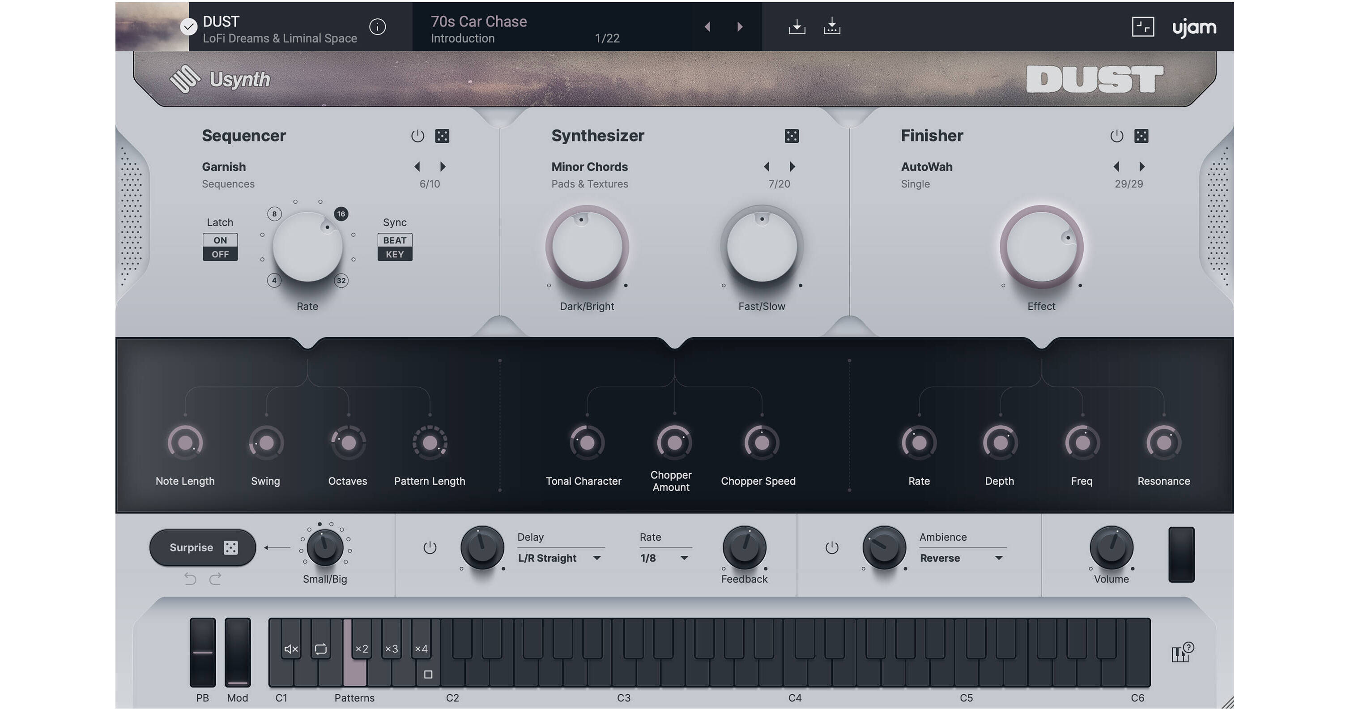Image resolution: width=1350 pixels, height=709 pixels.
Task: Open the delay Rate 1/8 dropdown
Action: 664,558
